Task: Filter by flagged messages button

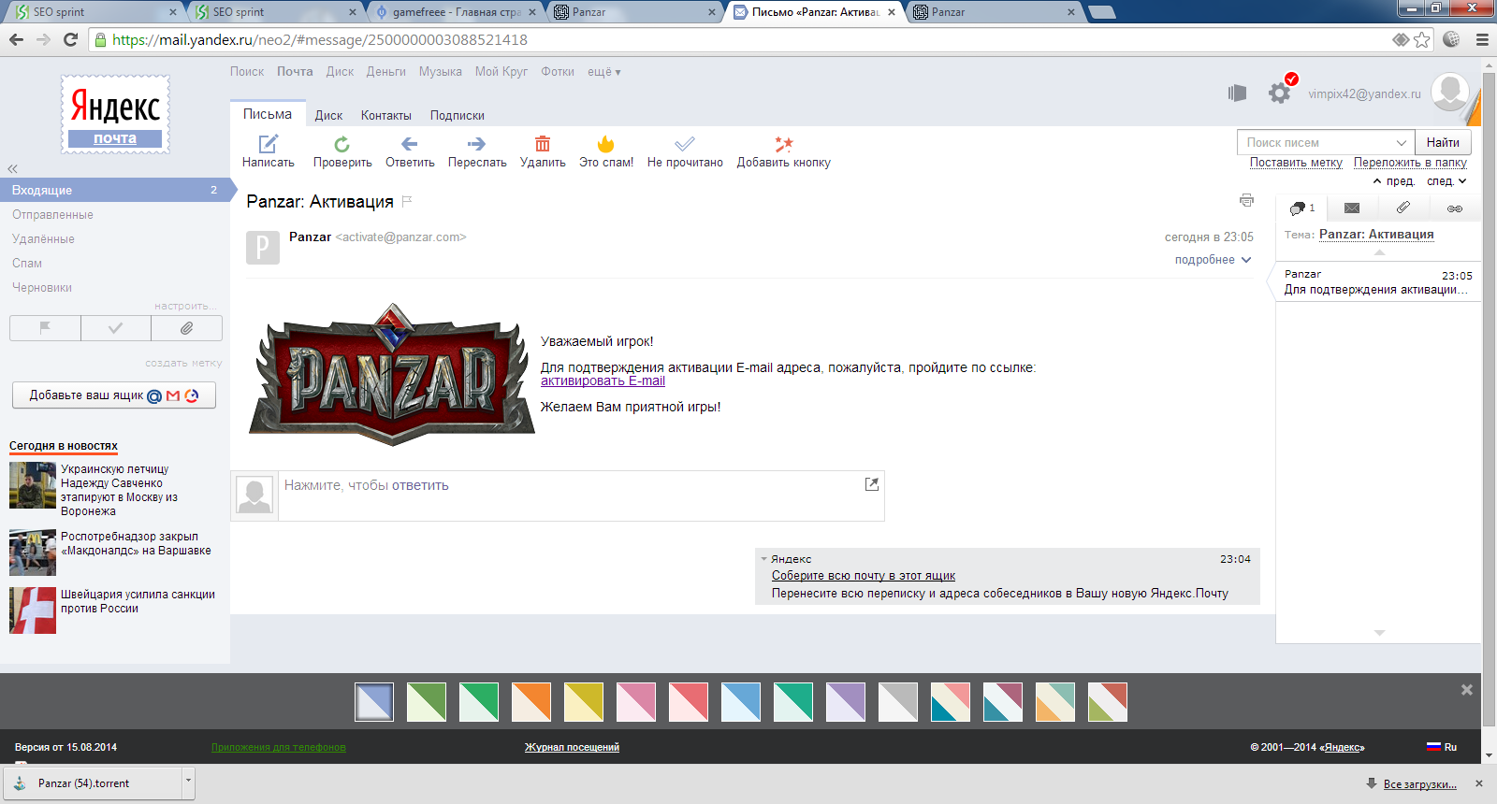Action: click(x=45, y=328)
